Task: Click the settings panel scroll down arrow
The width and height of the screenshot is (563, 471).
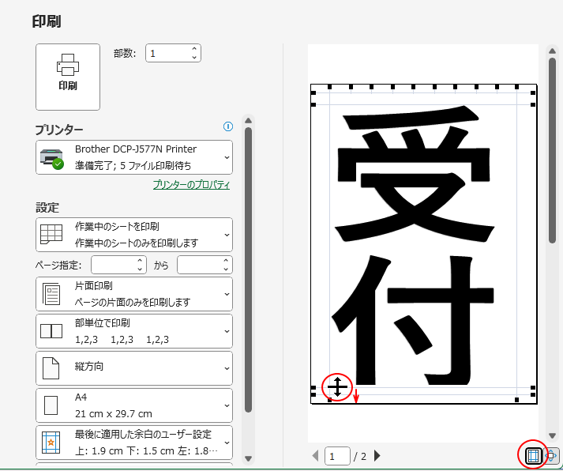Action: click(x=248, y=459)
